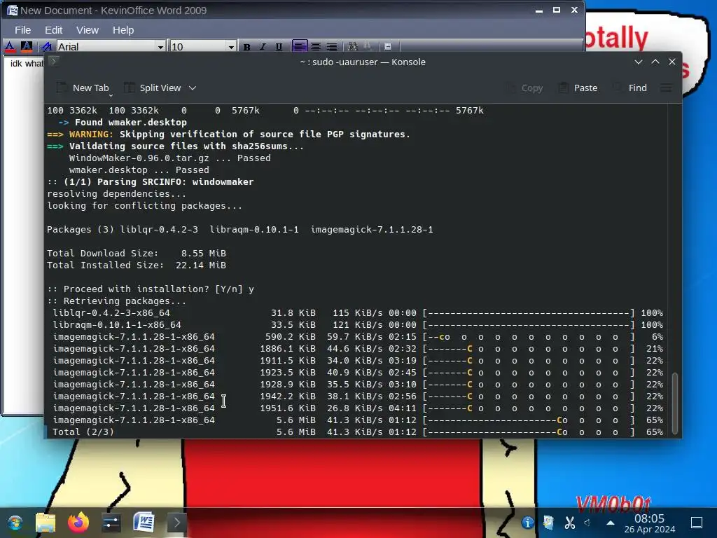Click the Copy button in Konsole toolbar
Screen dimensions: 717x538
tap(524, 88)
